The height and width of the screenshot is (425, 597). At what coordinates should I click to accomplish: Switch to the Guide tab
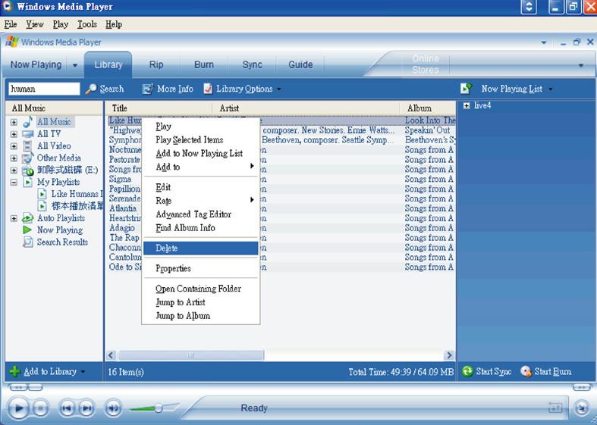(x=300, y=64)
